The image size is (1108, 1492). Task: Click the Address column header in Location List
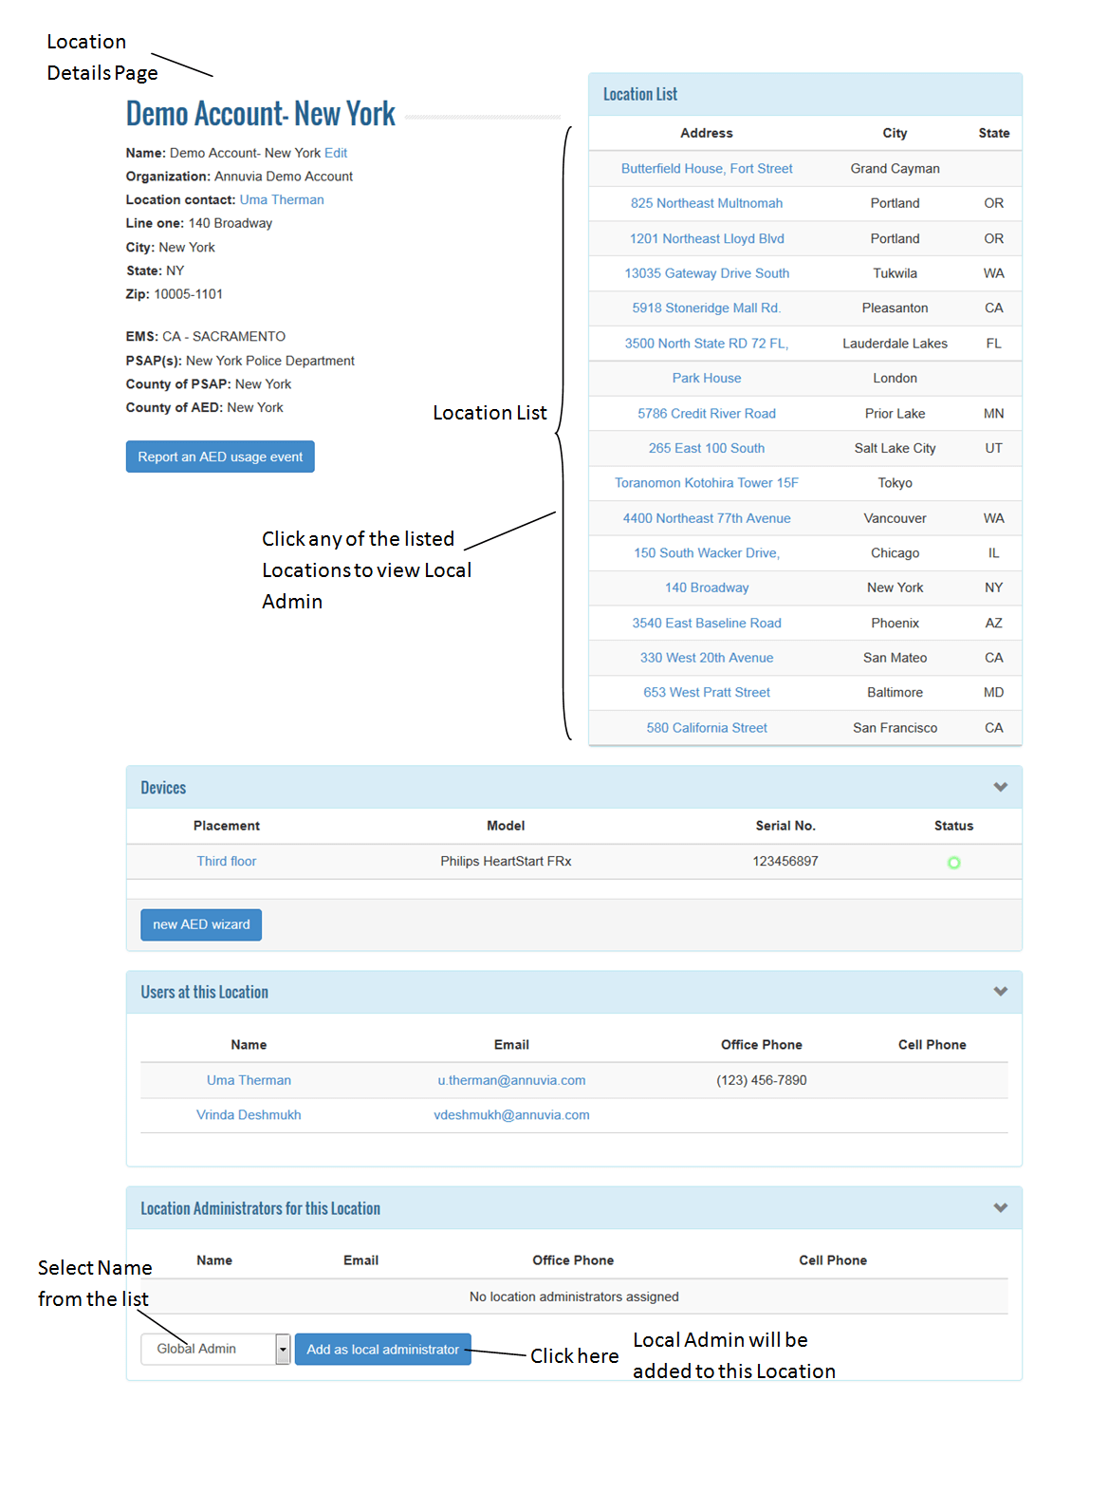point(707,133)
